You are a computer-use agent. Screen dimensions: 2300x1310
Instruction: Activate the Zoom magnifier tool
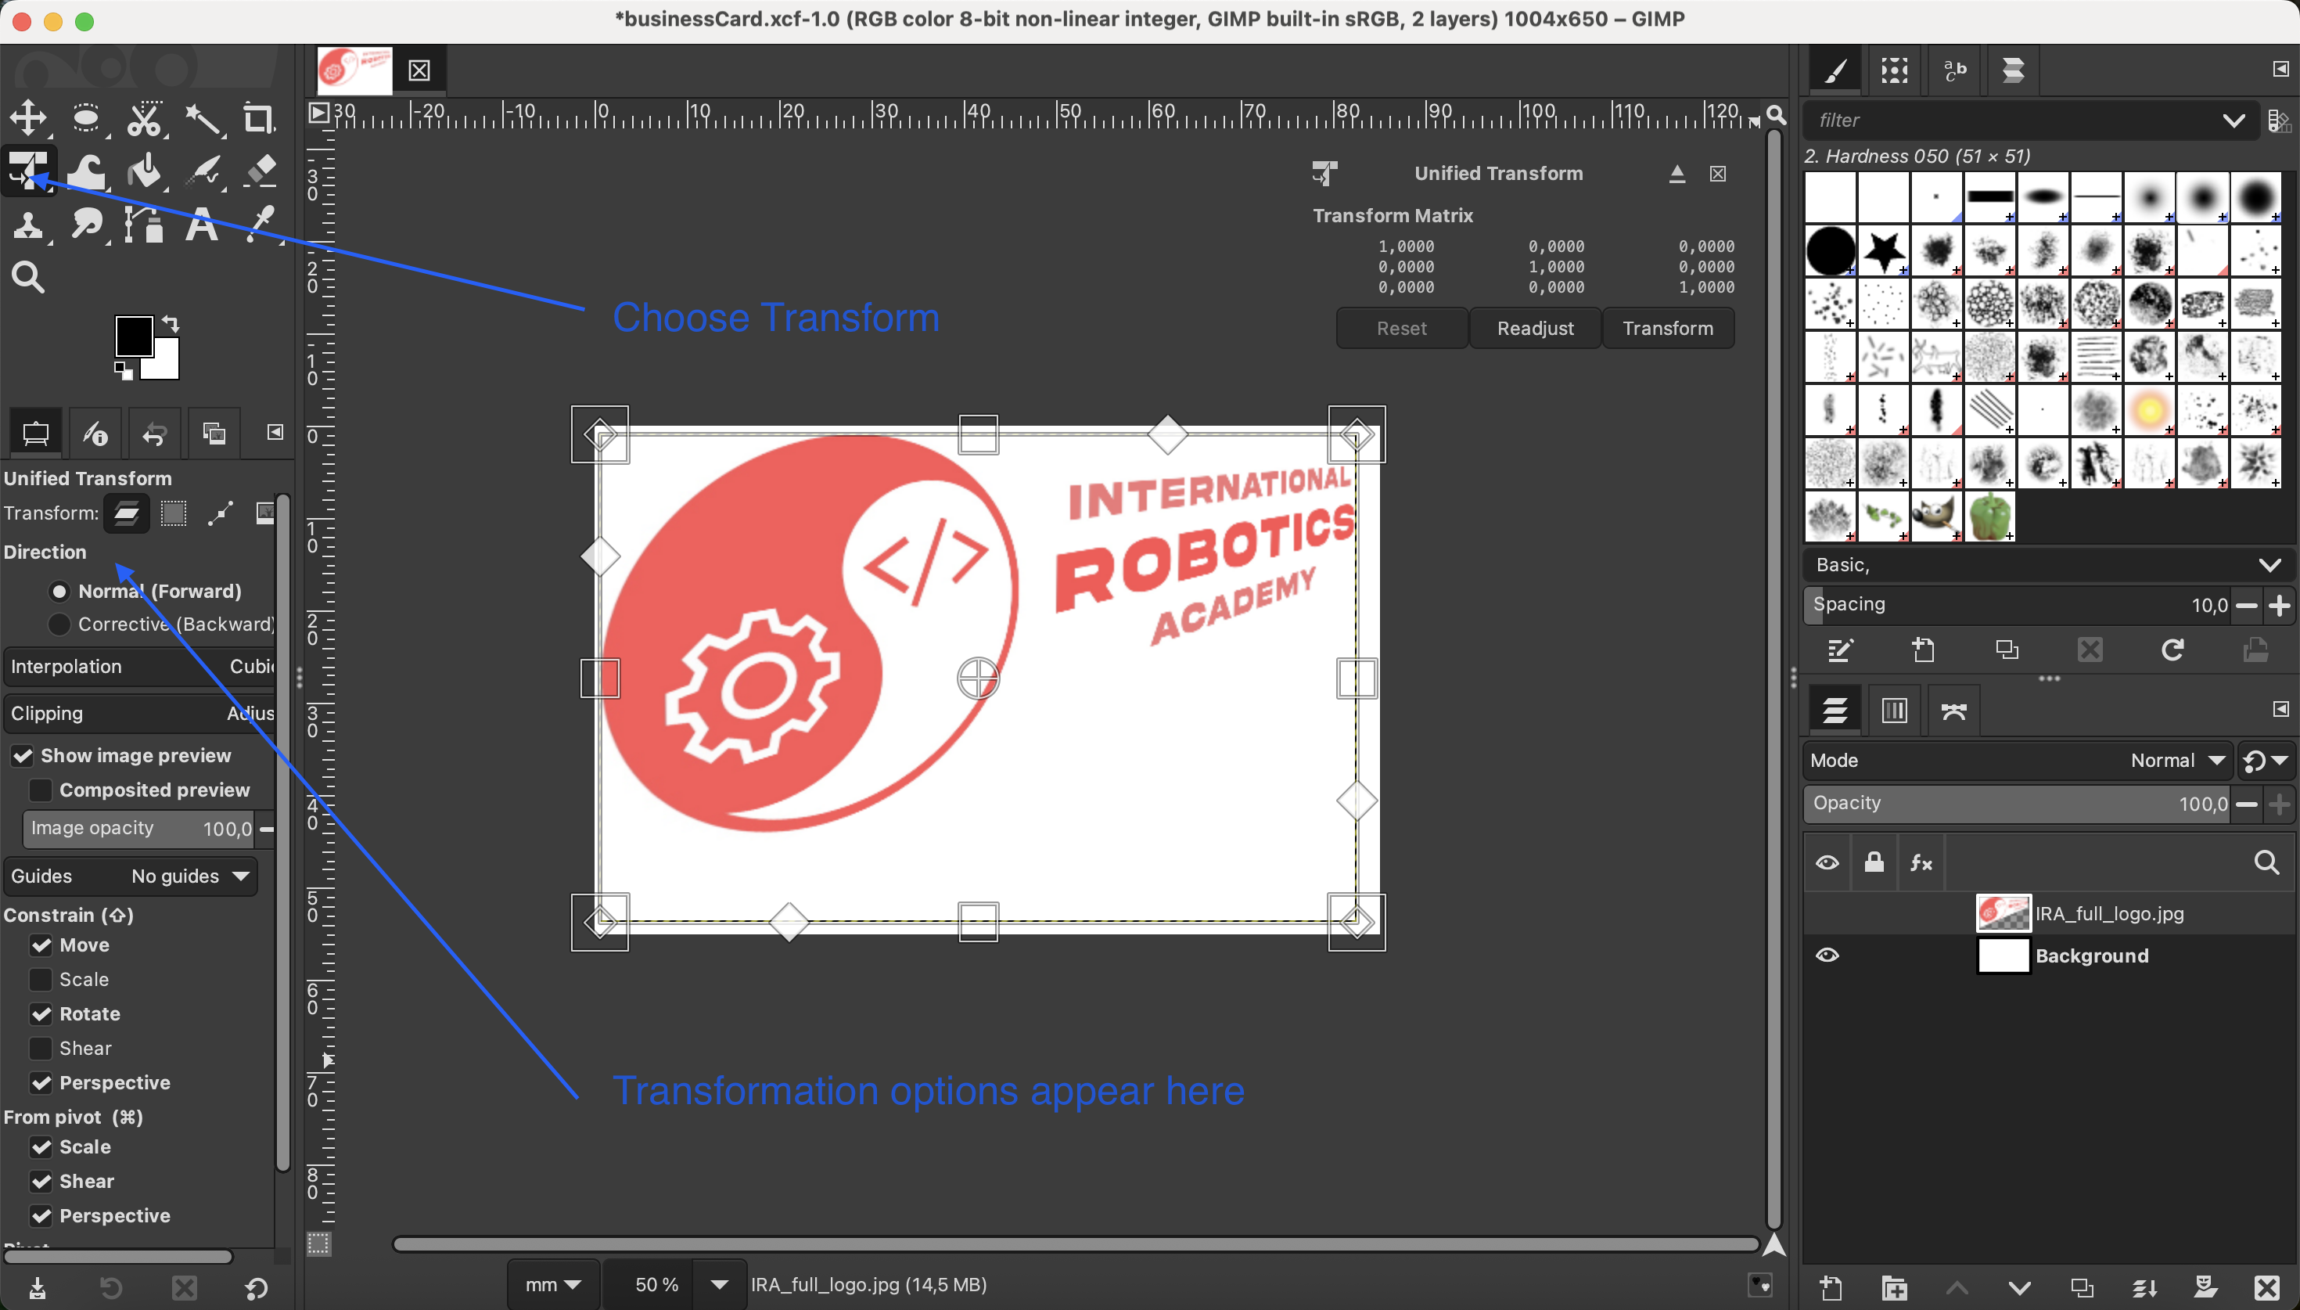pos(28,278)
